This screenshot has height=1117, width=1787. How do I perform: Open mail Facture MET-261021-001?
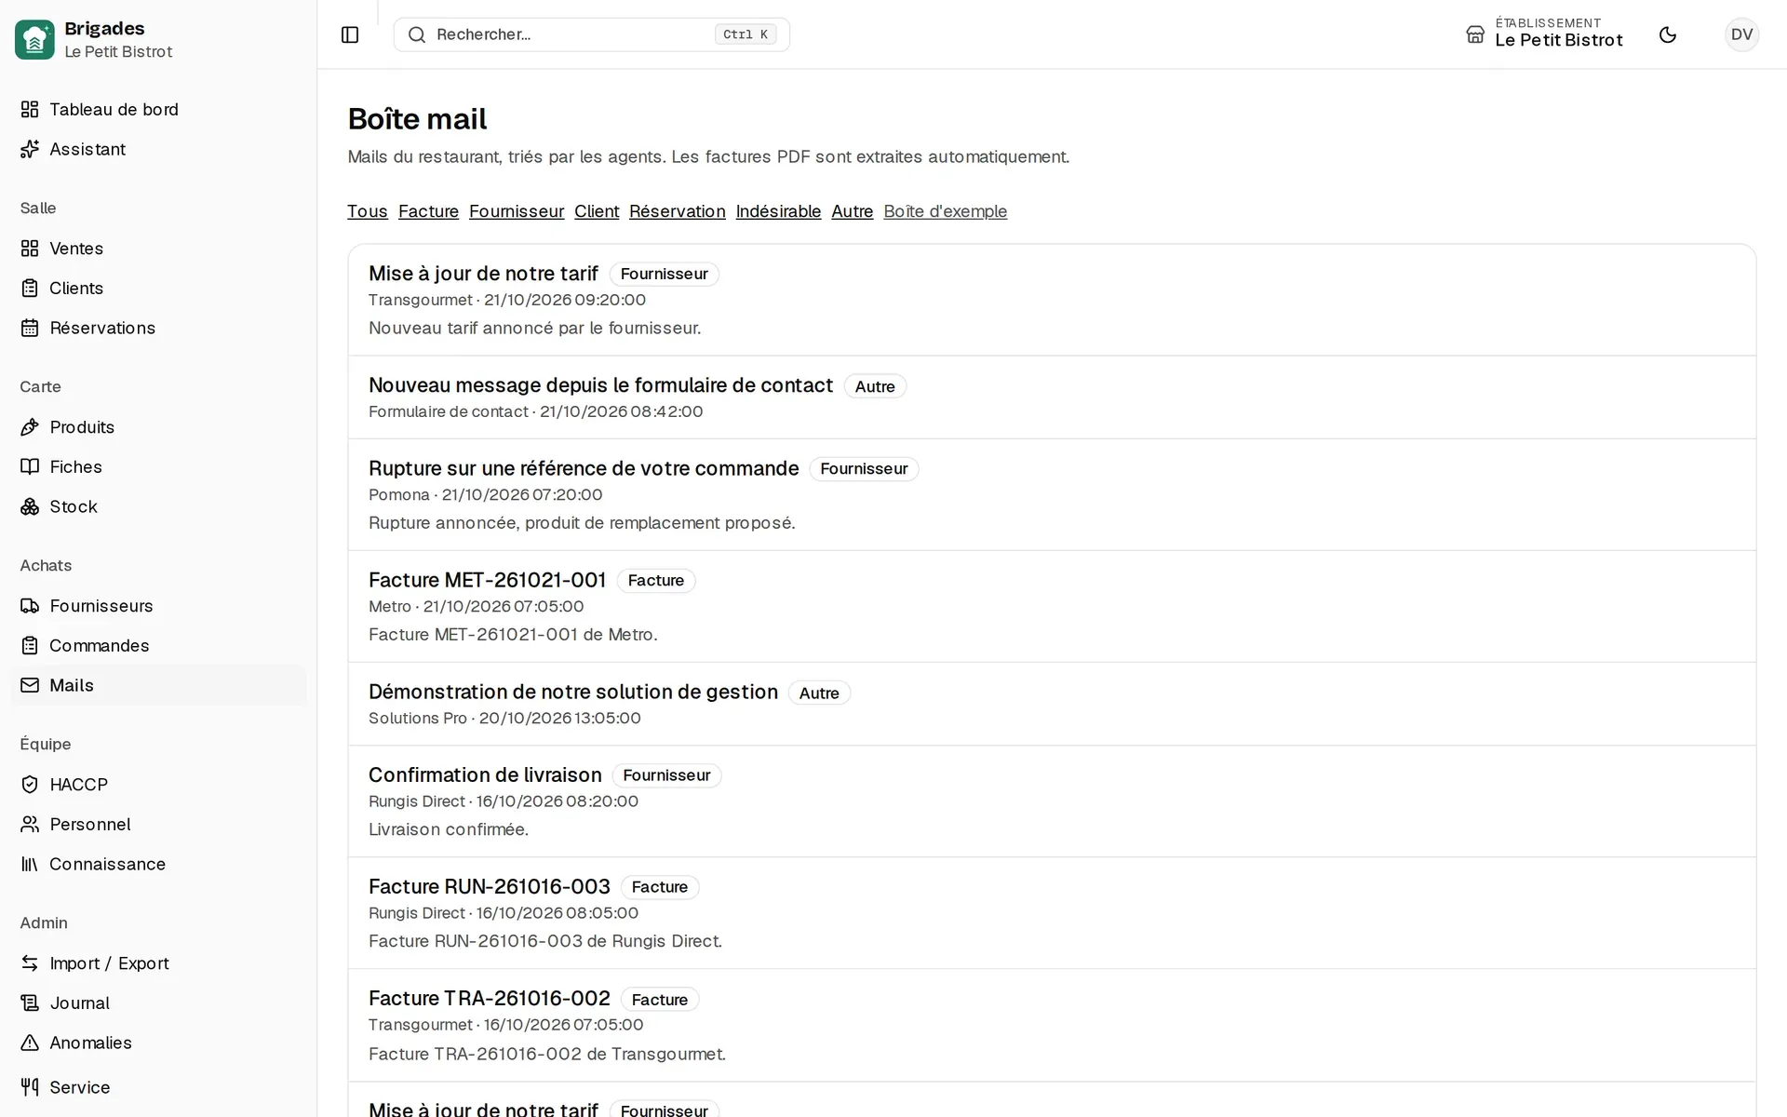pos(1052,606)
